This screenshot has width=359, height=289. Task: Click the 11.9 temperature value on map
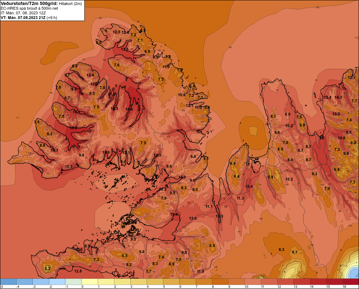[200, 272]
